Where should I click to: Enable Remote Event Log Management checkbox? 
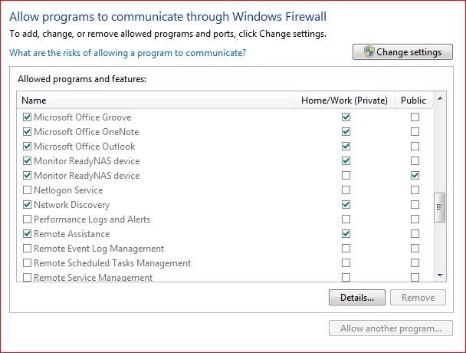27,248
